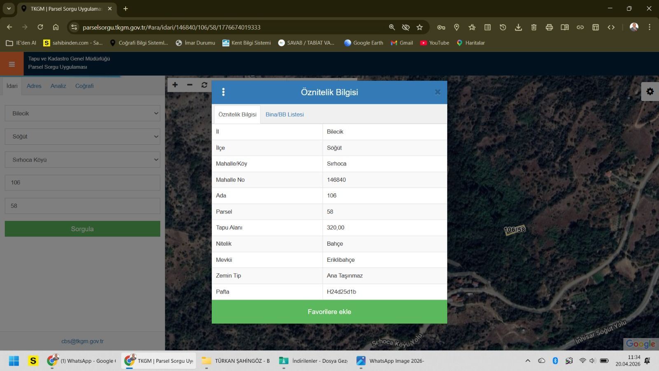Open the Coğrafi tab
Image resolution: width=659 pixels, height=371 pixels.
(84, 86)
